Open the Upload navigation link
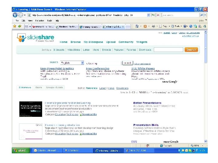218x163 pixels. [111, 42]
